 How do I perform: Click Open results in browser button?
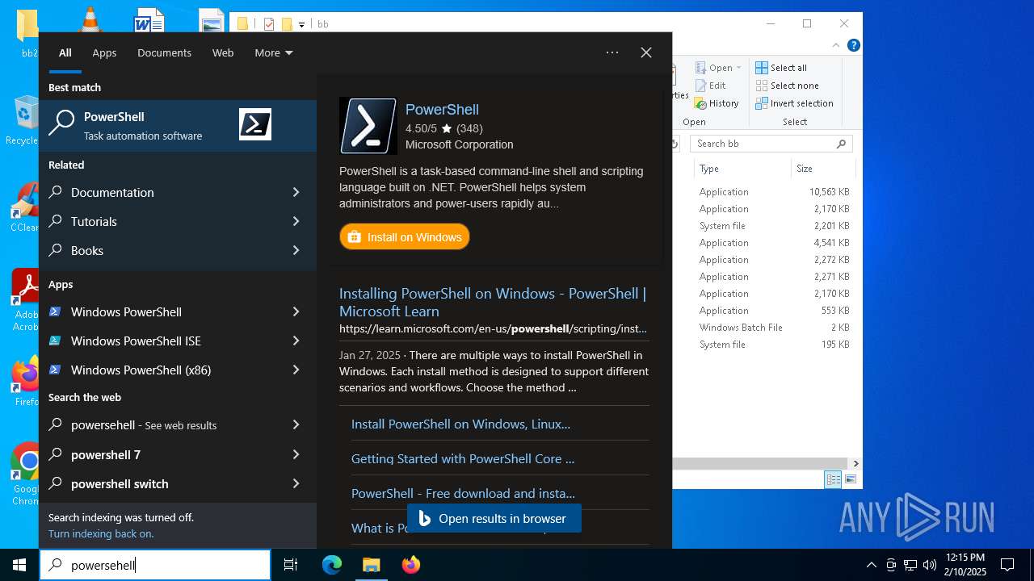[494, 518]
